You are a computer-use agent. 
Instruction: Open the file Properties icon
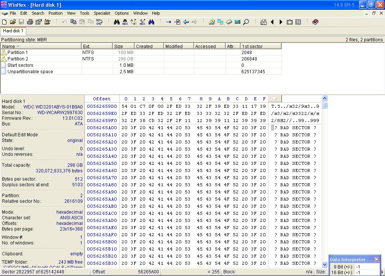tap(39, 22)
